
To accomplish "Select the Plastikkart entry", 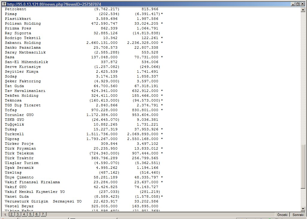I will (x=18, y=19).
